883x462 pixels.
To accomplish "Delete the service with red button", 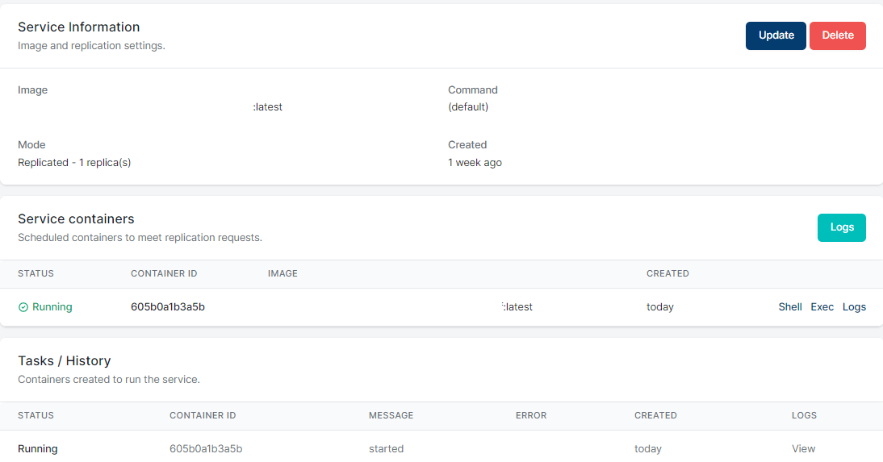I will pyautogui.click(x=837, y=35).
